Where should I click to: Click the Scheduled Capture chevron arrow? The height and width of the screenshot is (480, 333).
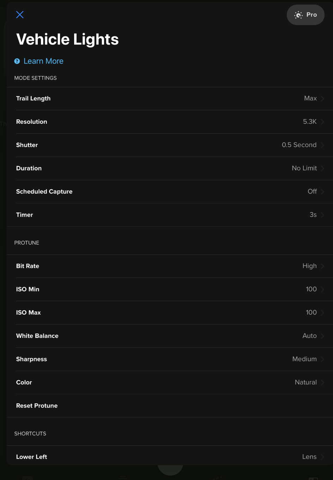click(322, 192)
